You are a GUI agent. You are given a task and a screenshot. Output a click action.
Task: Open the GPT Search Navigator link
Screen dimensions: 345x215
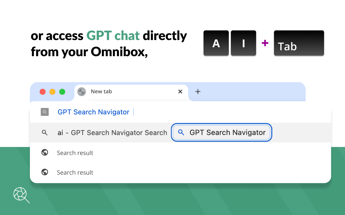[x=94, y=112]
